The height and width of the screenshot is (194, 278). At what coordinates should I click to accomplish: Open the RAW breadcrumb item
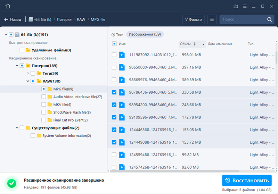point(82,20)
